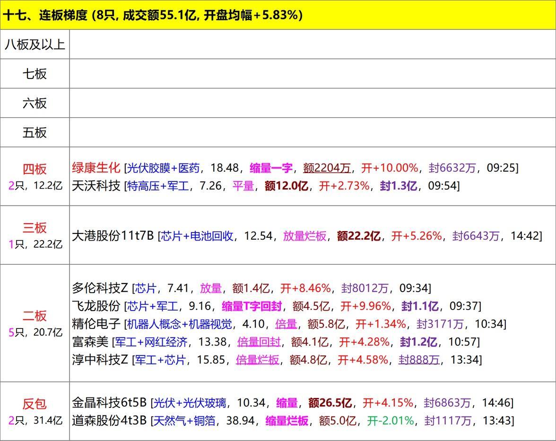Click underlined 倍量 in 精伦电子 row
Image resolution: width=556 pixels, height=441 pixels.
coord(286,324)
